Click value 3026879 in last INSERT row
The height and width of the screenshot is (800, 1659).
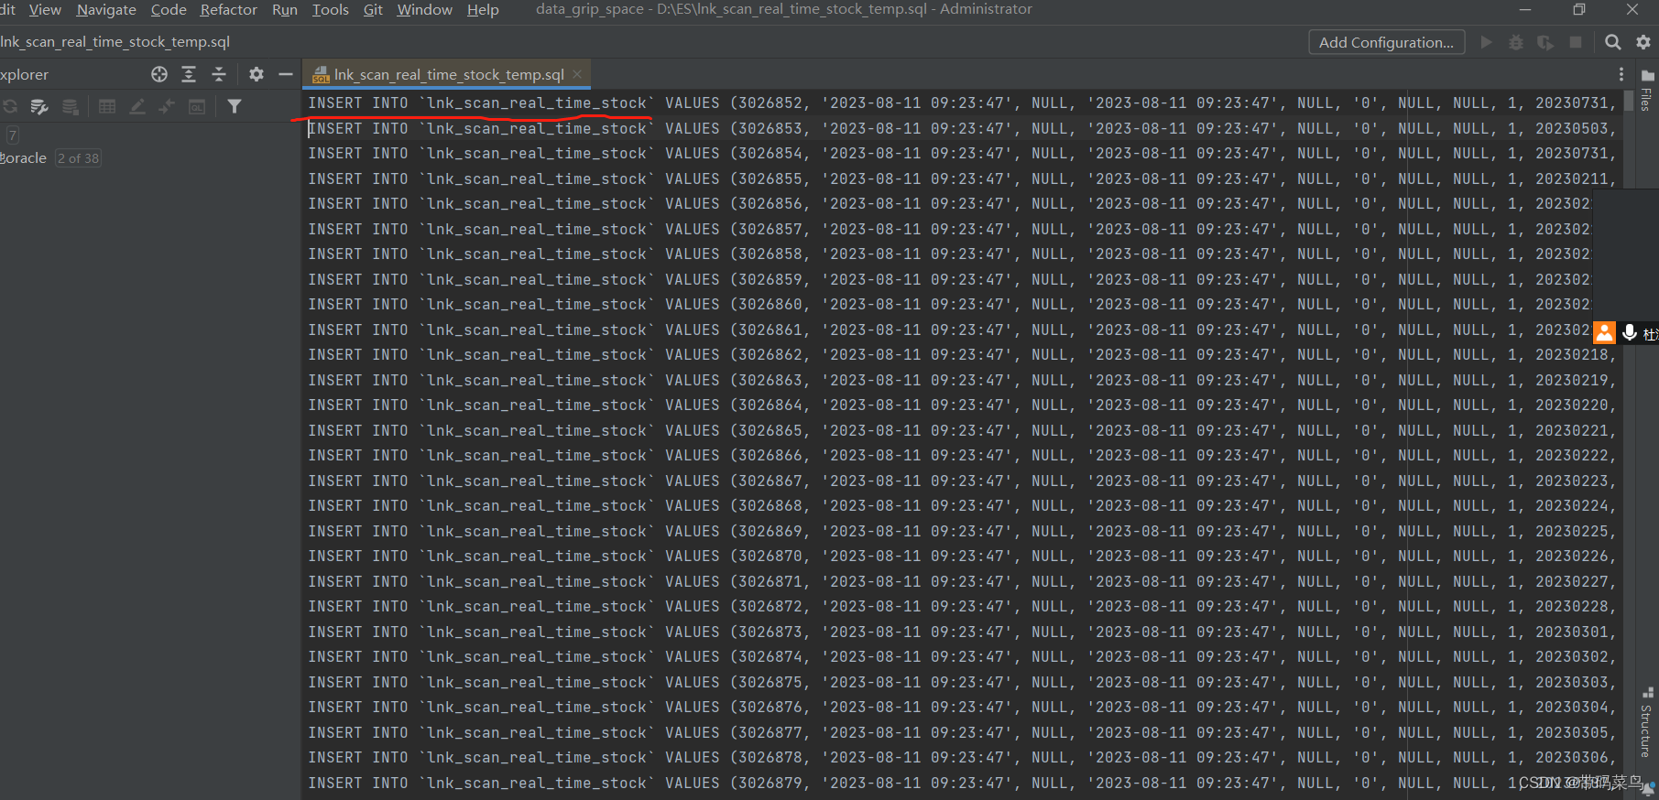[x=769, y=783]
